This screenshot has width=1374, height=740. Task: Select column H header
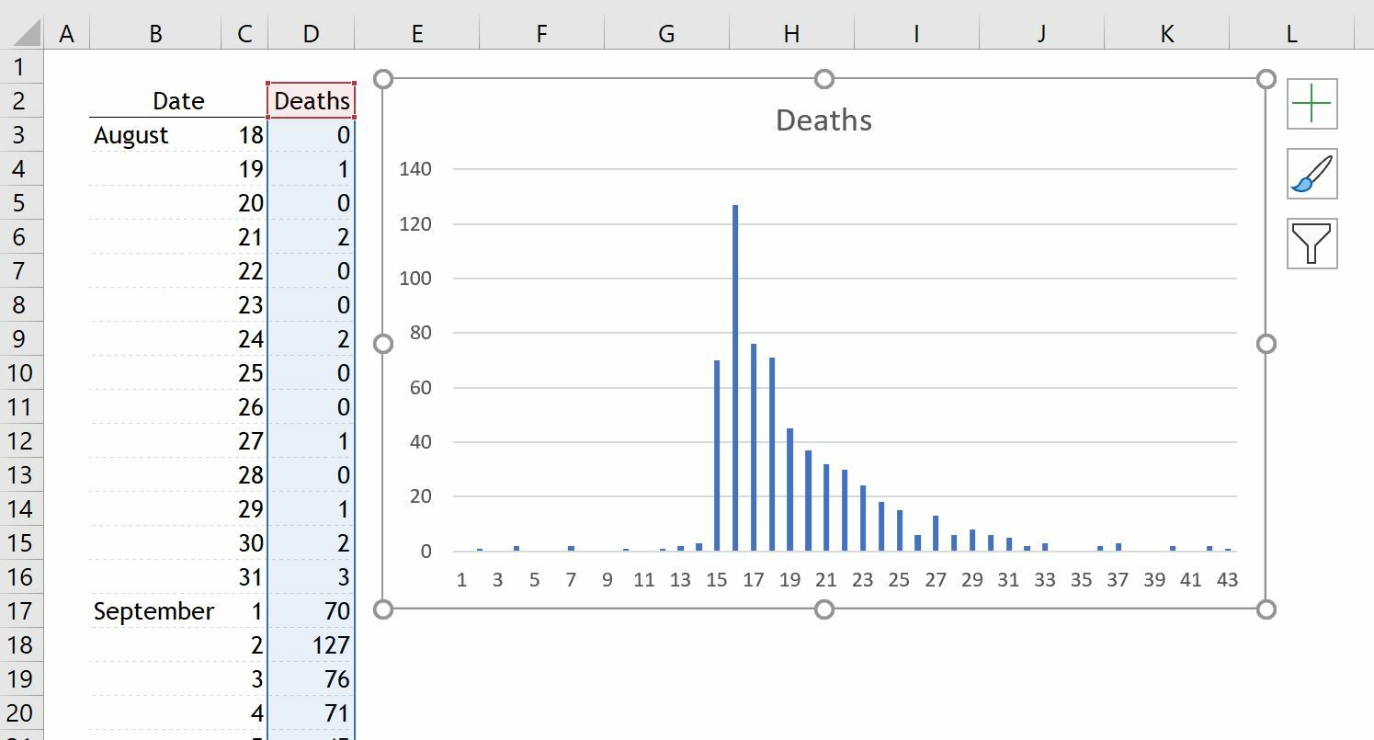pos(791,34)
